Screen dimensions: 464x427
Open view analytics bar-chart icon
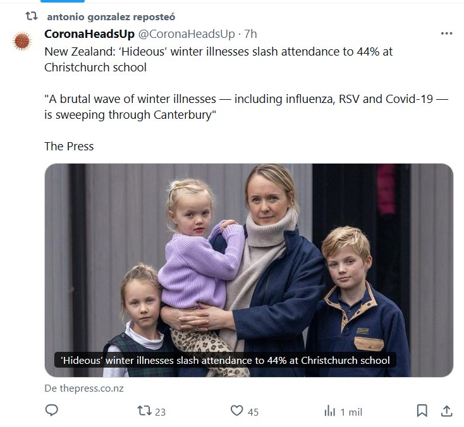(329, 411)
